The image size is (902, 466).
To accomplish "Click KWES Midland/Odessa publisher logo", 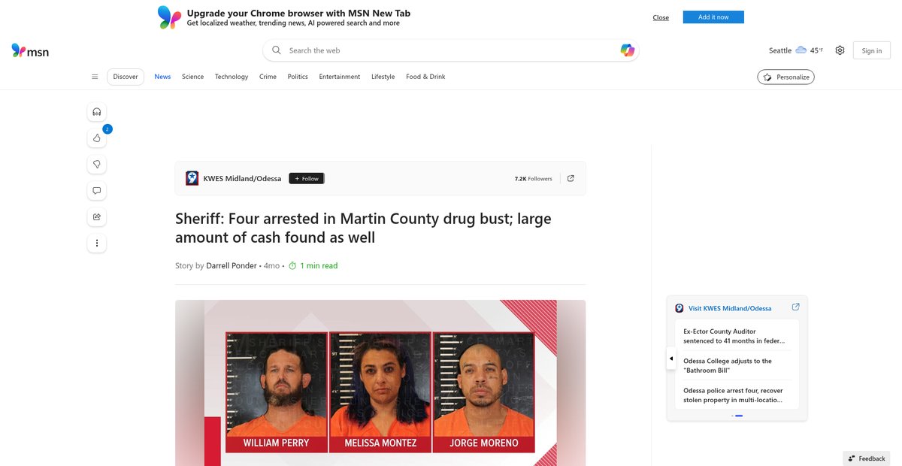I will point(192,178).
